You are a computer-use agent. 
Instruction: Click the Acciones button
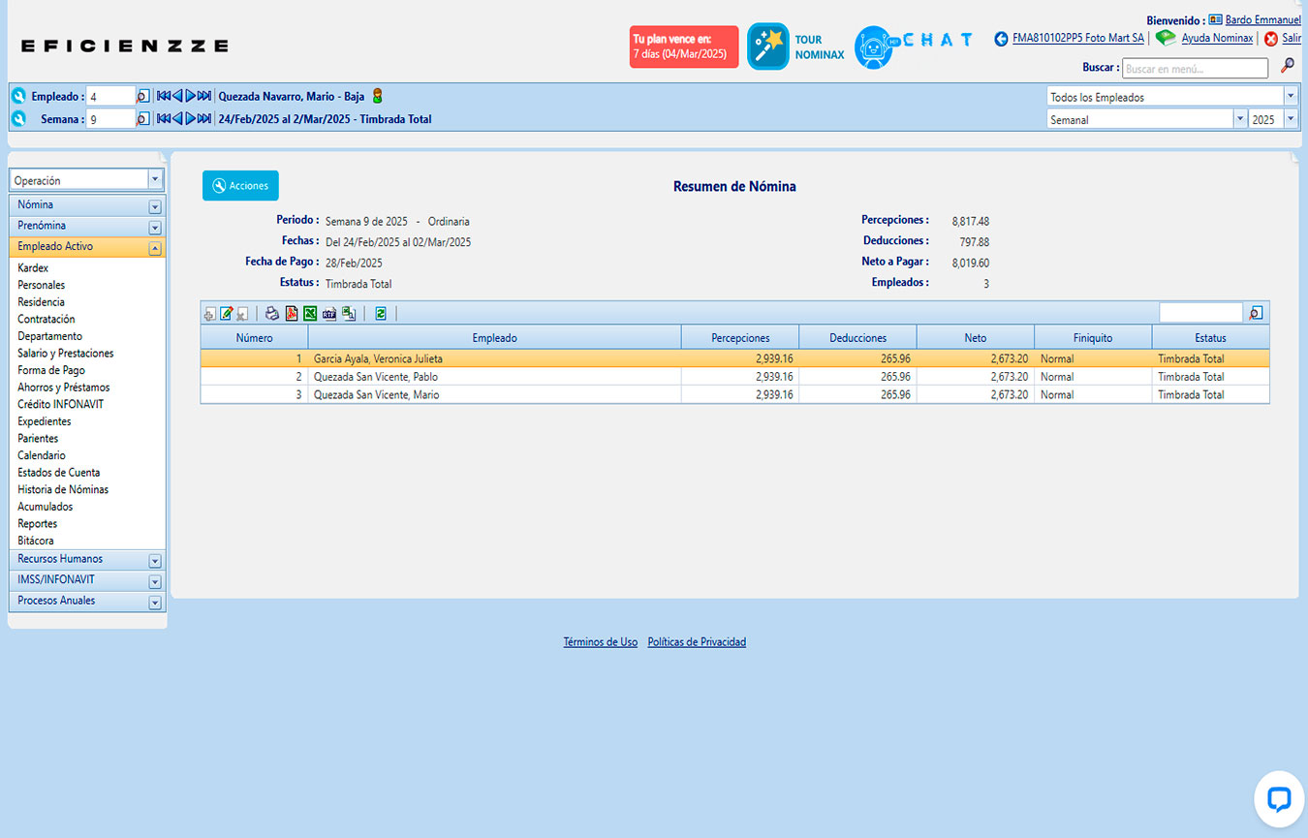click(x=240, y=186)
